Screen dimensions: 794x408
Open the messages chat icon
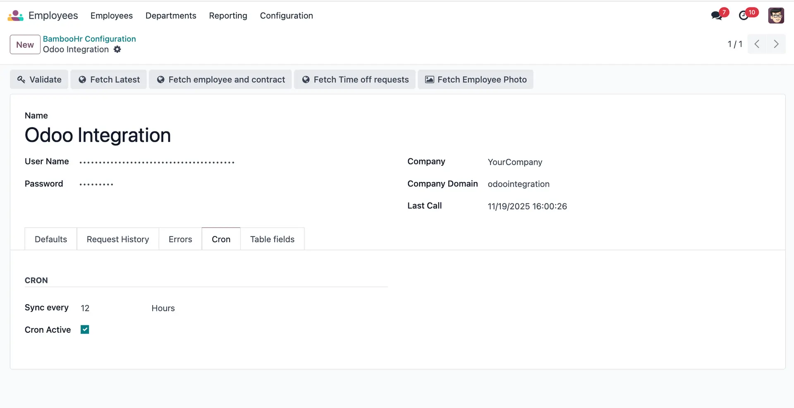coord(717,16)
